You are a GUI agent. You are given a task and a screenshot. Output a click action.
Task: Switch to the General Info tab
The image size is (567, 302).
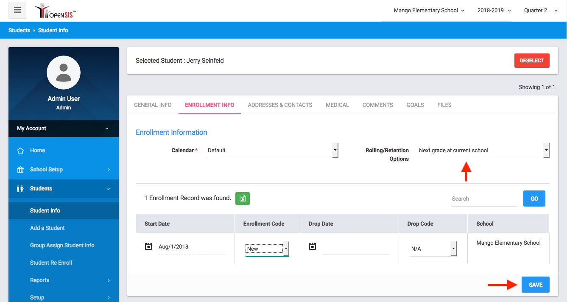coord(153,105)
